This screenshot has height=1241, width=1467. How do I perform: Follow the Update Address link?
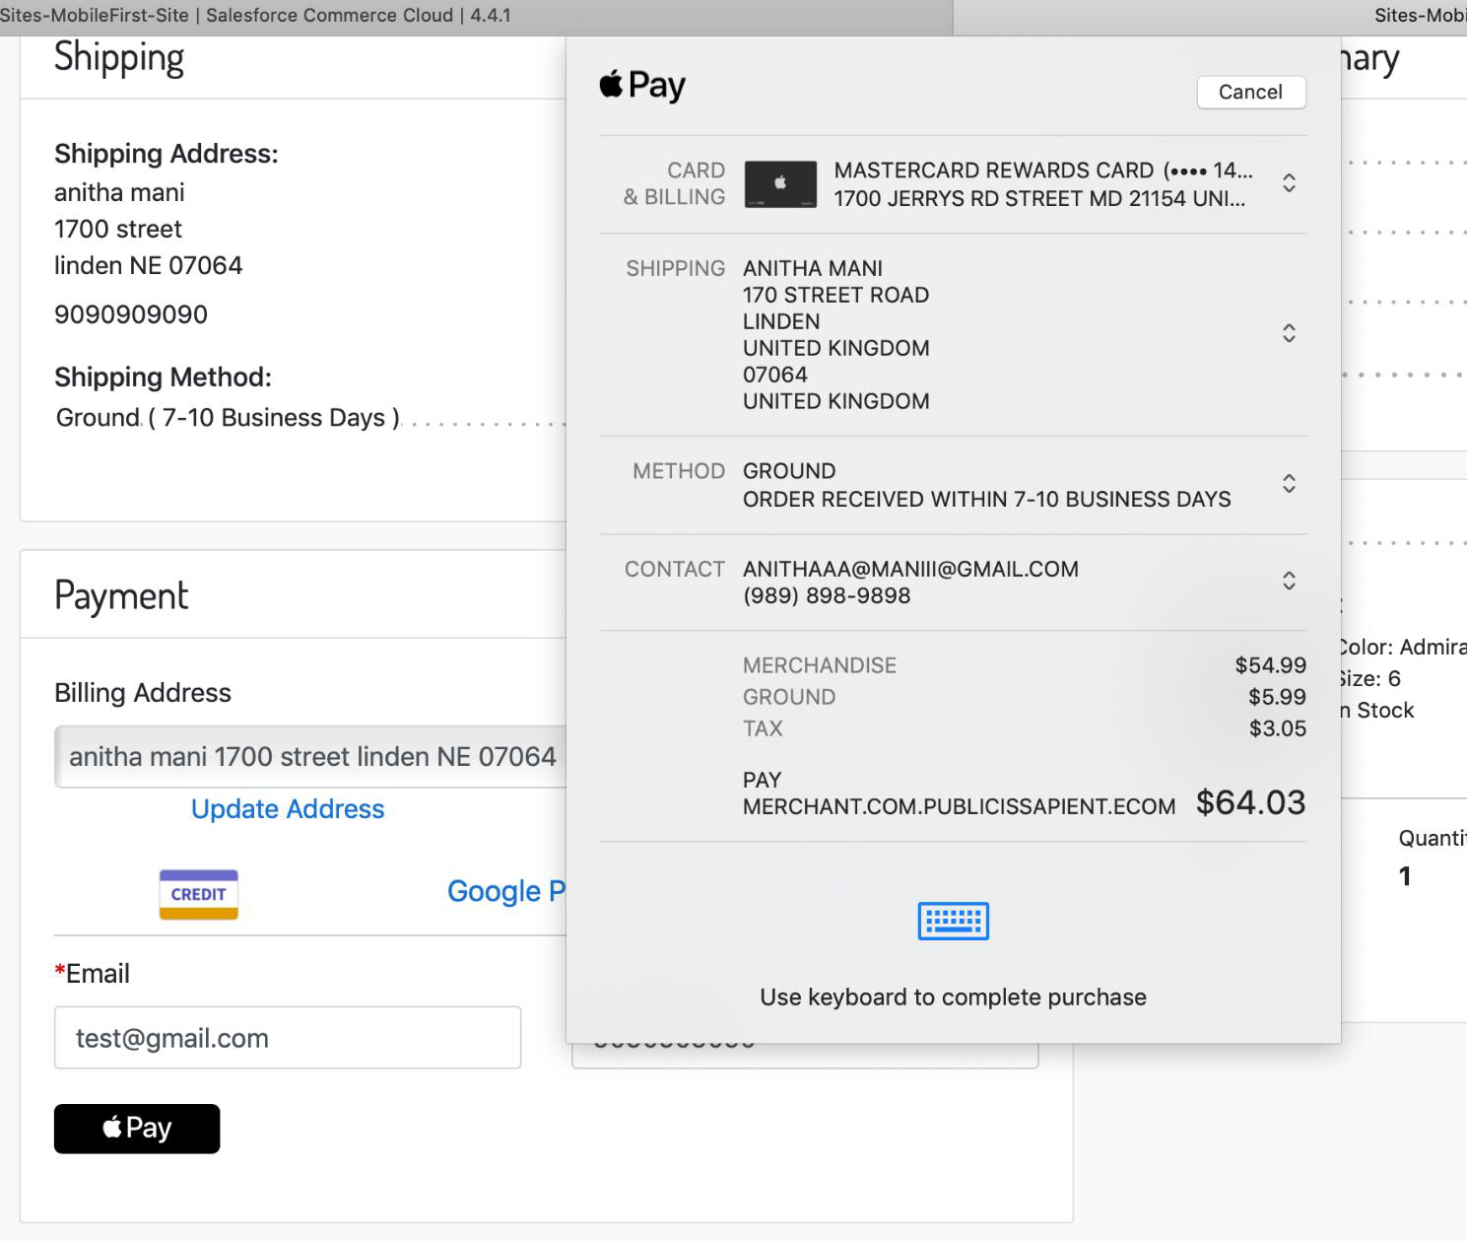[x=288, y=808]
